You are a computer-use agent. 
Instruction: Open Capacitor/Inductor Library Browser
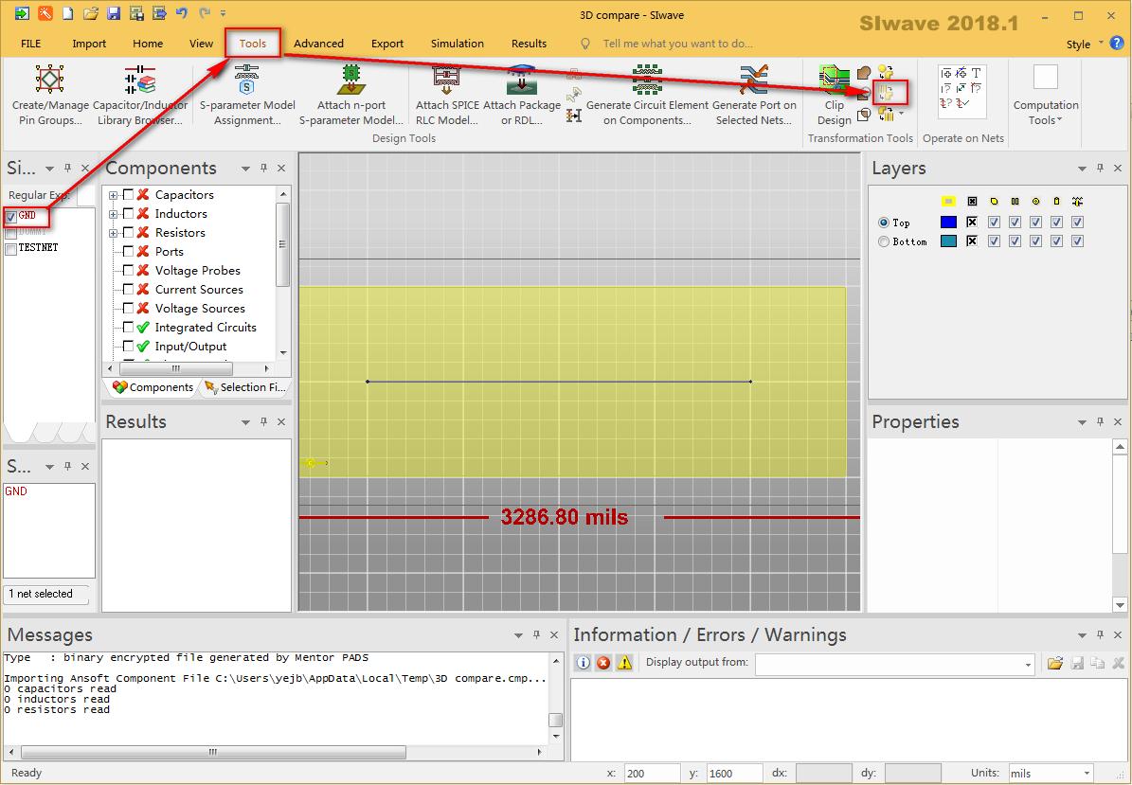click(139, 81)
